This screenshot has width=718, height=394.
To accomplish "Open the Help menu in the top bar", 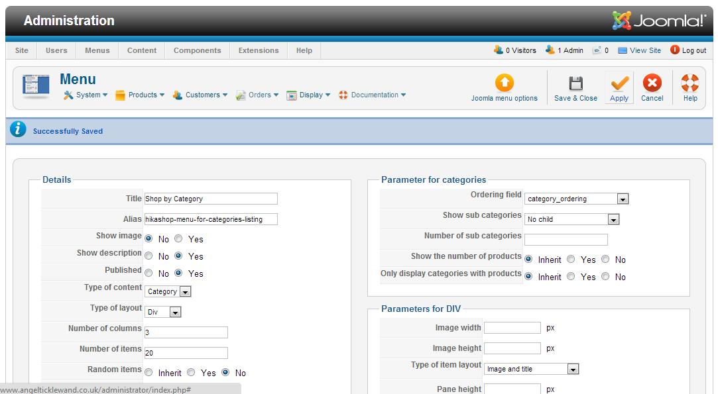I will [304, 50].
